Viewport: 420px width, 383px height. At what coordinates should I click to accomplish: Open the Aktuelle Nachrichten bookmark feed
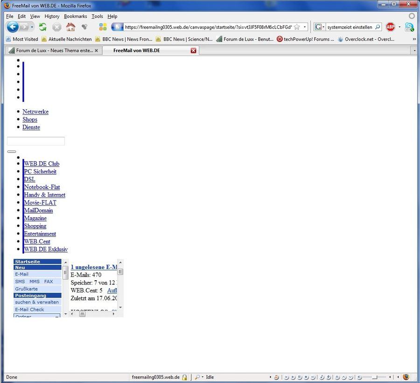(x=67, y=39)
